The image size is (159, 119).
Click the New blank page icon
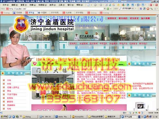88,5
